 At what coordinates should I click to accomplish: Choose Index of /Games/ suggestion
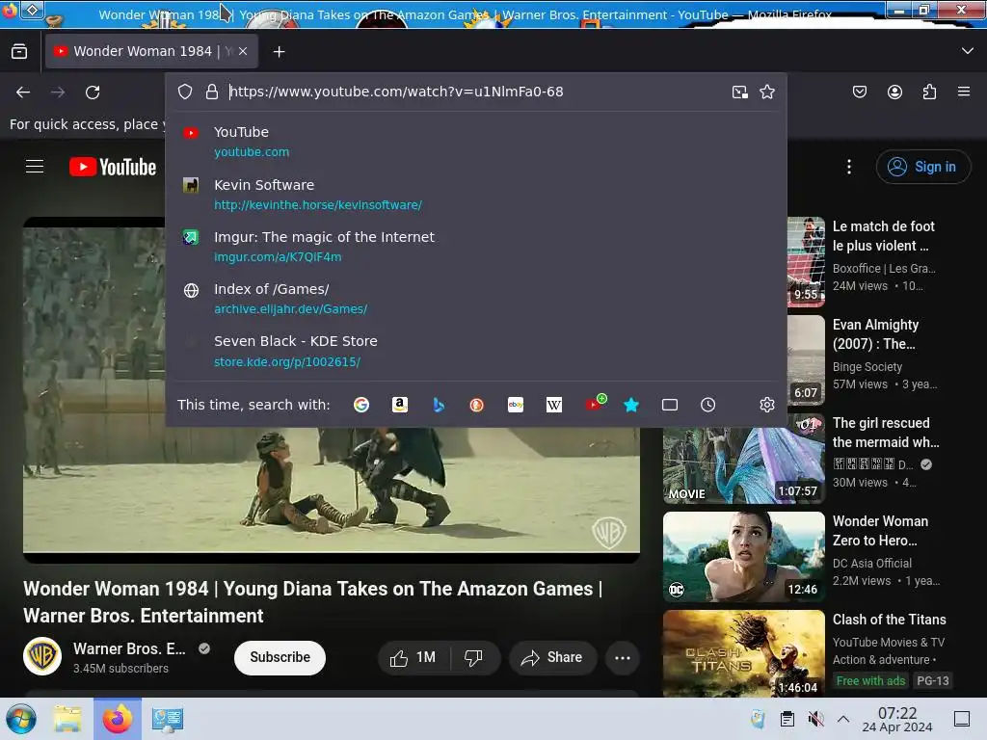(x=476, y=299)
